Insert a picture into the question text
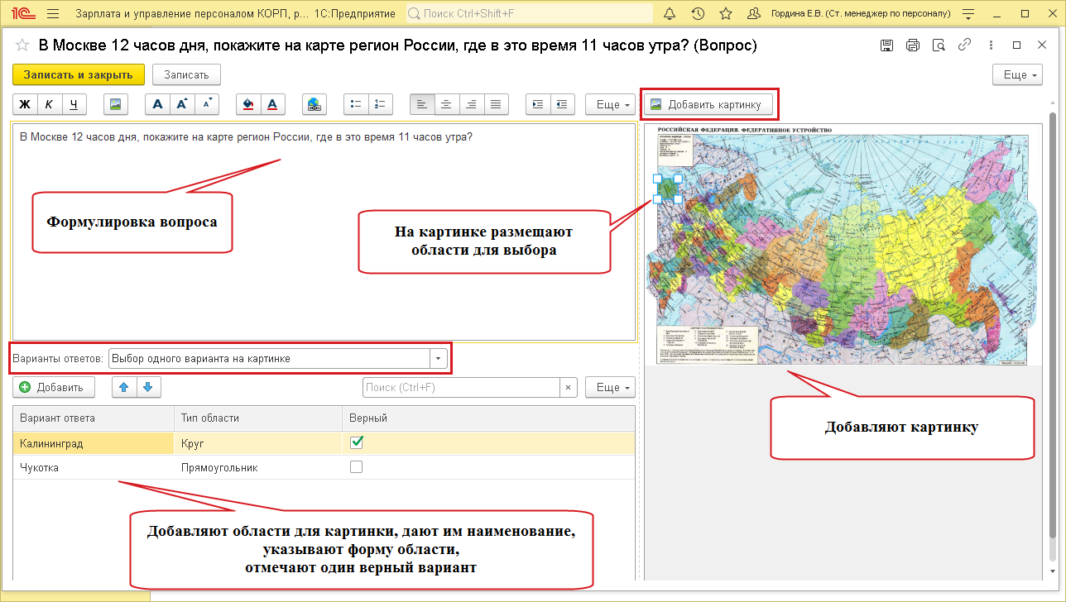1066x602 pixels. coord(116,104)
